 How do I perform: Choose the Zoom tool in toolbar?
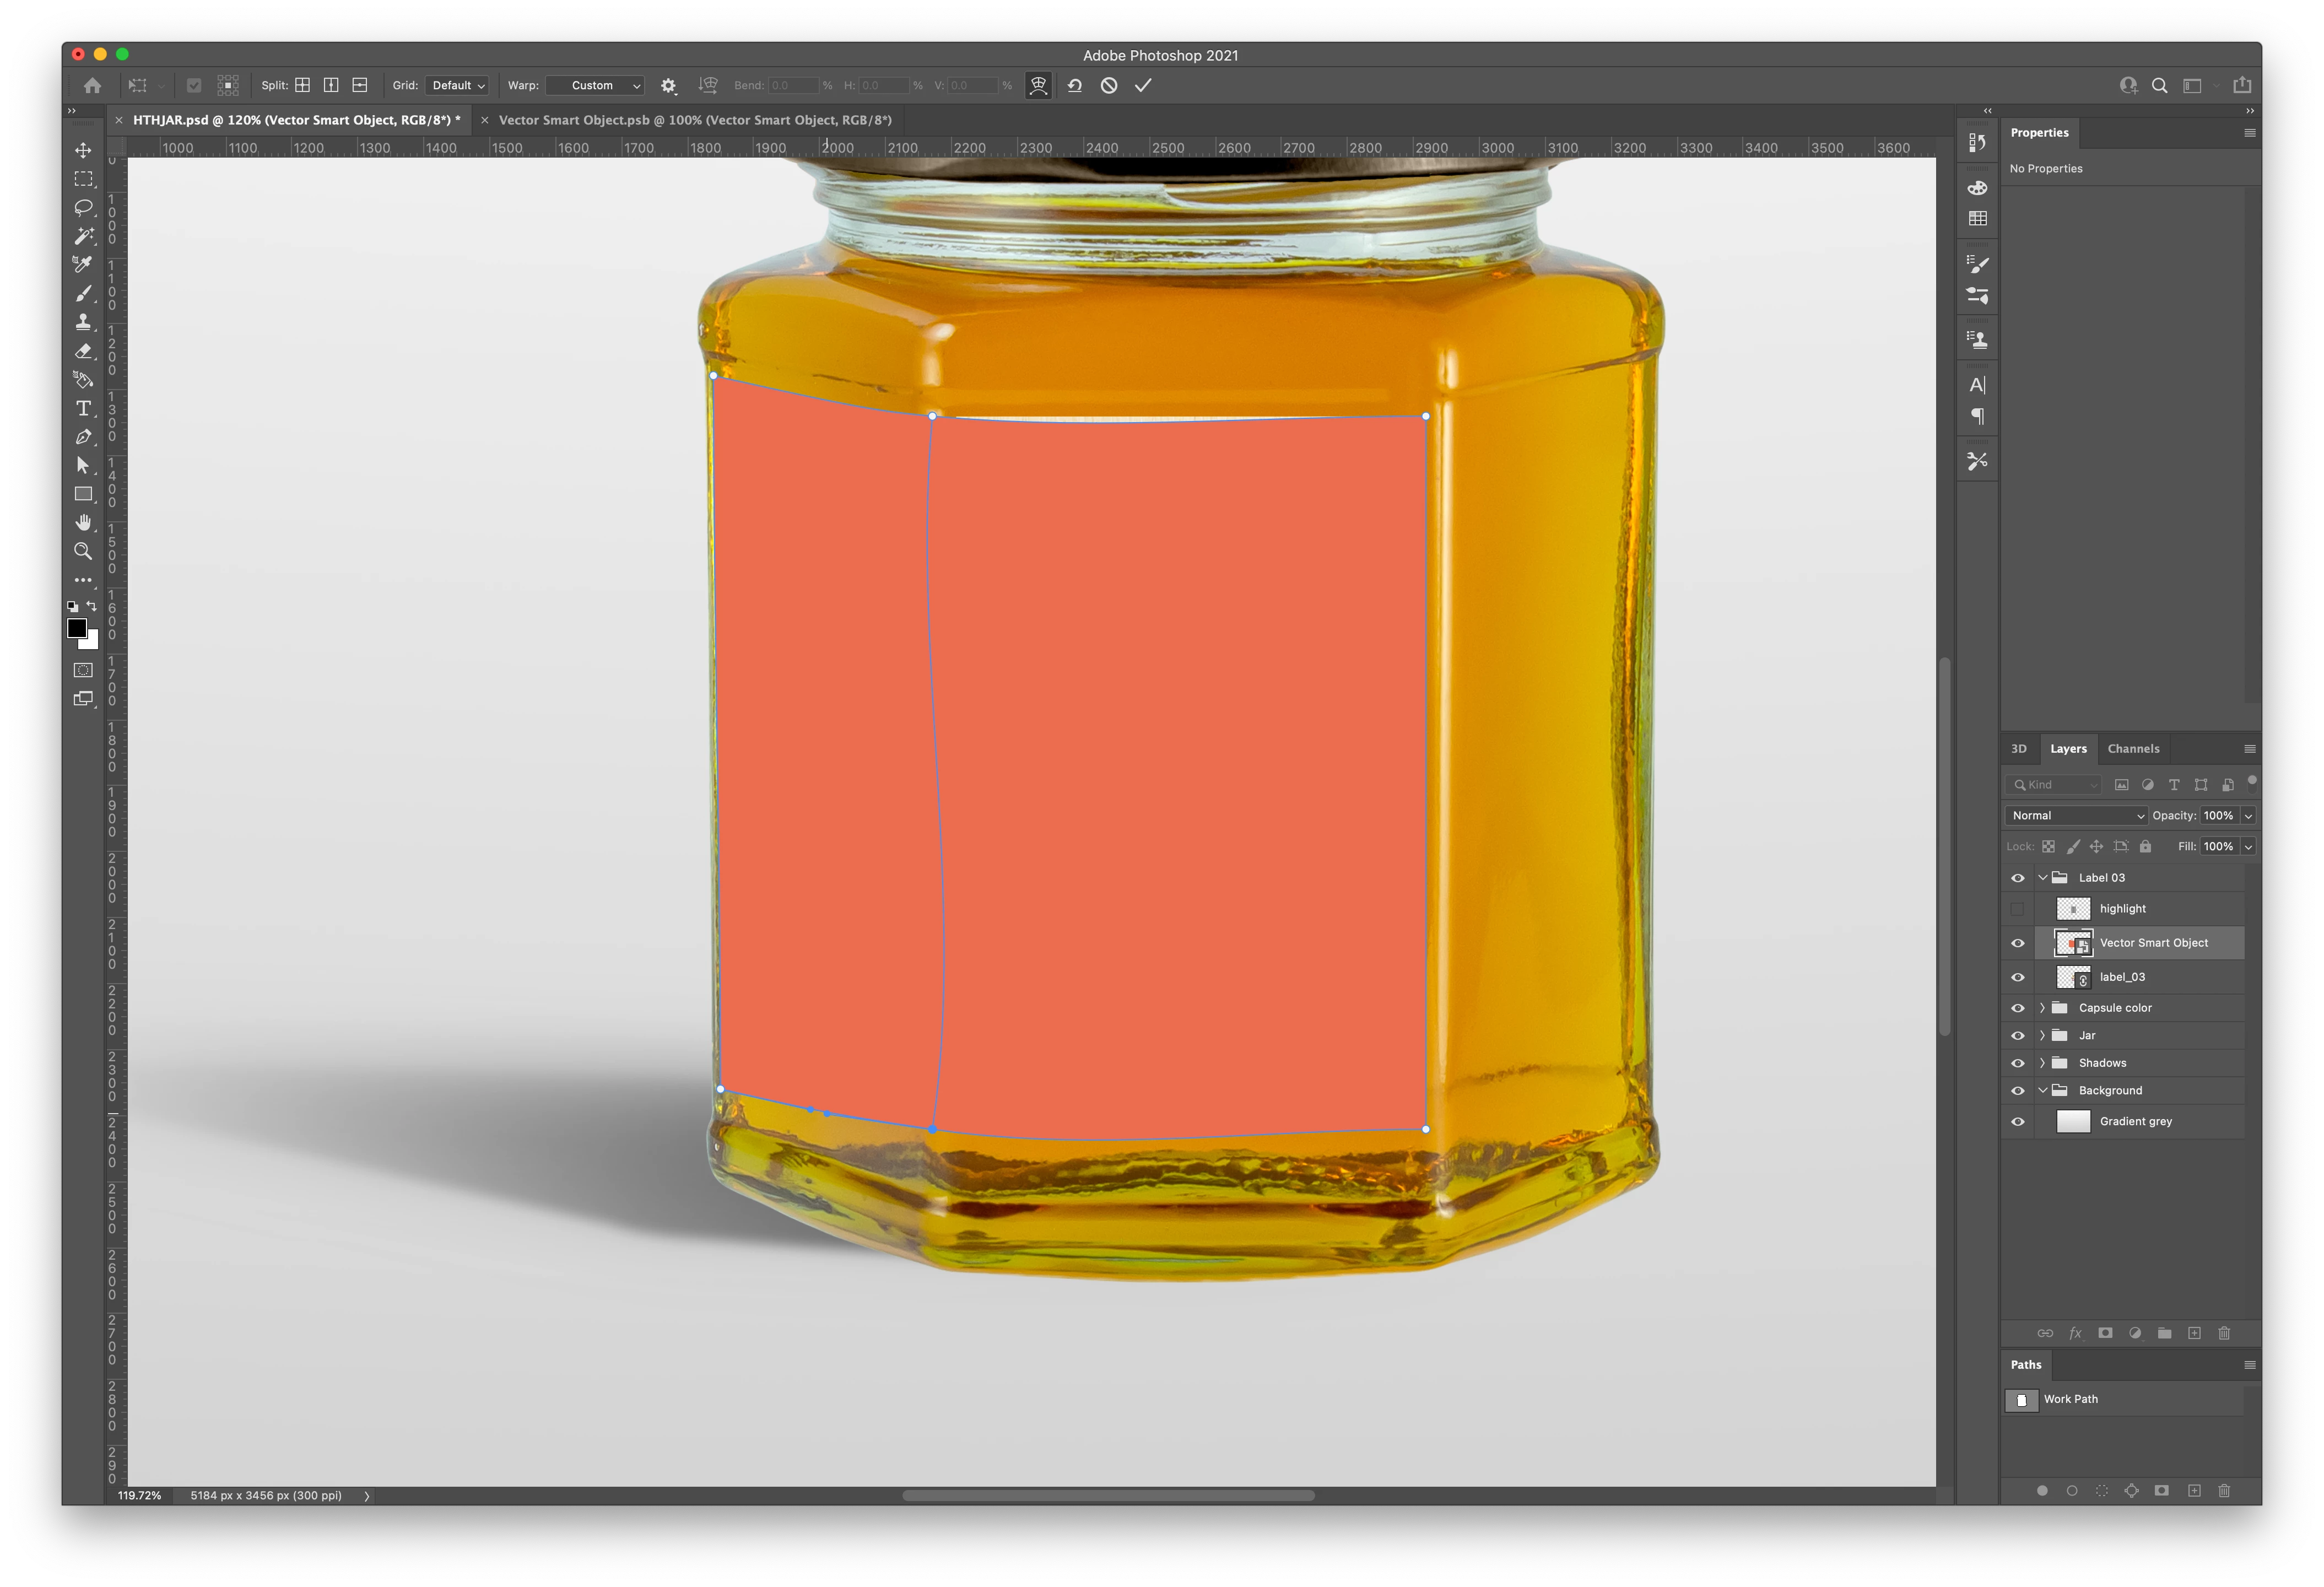83,551
